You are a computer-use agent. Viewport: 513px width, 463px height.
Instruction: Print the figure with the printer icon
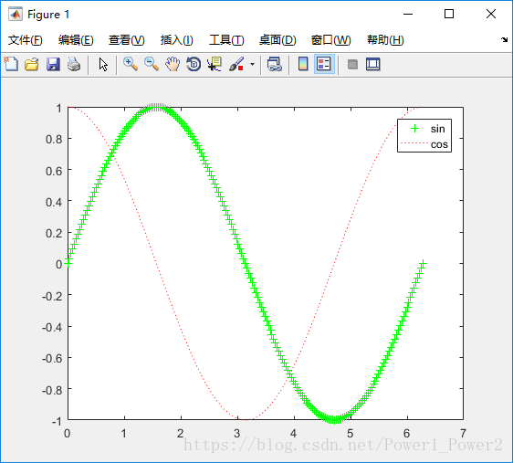(x=74, y=64)
